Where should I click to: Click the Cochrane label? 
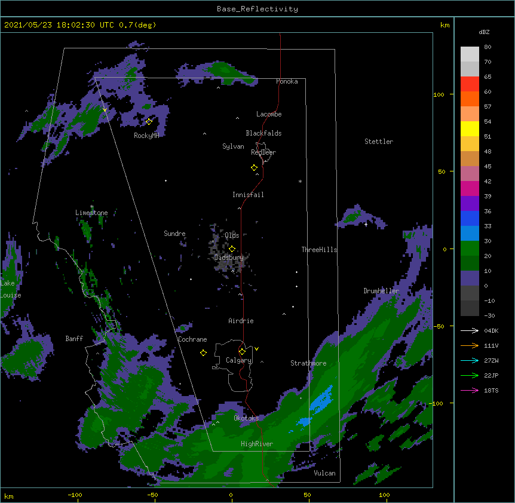point(192,339)
